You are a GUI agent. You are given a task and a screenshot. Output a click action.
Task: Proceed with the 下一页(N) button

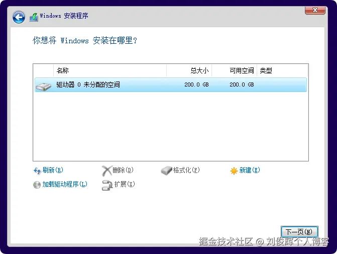[299, 231]
